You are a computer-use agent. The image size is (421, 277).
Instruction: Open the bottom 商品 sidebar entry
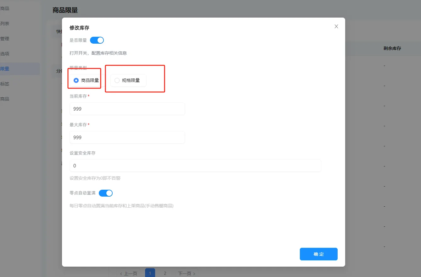(5, 99)
